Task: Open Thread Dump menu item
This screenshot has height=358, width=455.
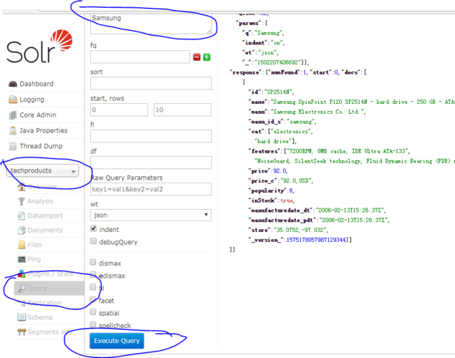Action: [x=41, y=146]
